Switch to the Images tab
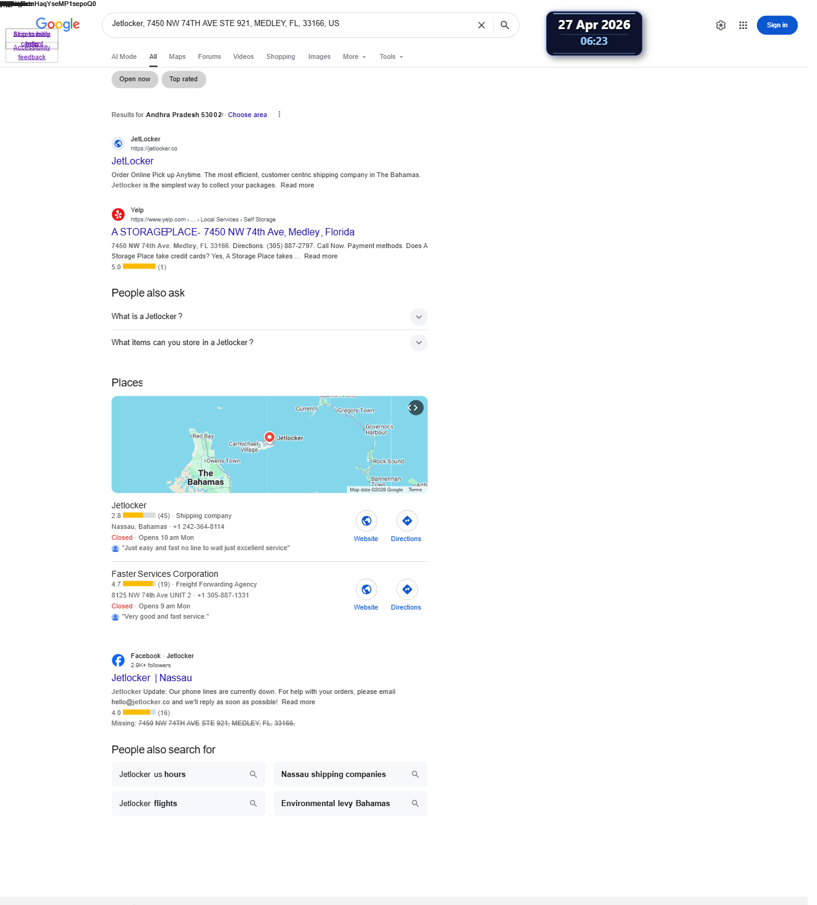Image resolution: width=817 pixels, height=905 pixels. tap(319, 57)
